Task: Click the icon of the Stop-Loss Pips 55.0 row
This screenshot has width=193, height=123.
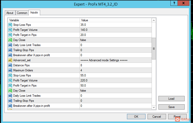Action: [10, 75]
